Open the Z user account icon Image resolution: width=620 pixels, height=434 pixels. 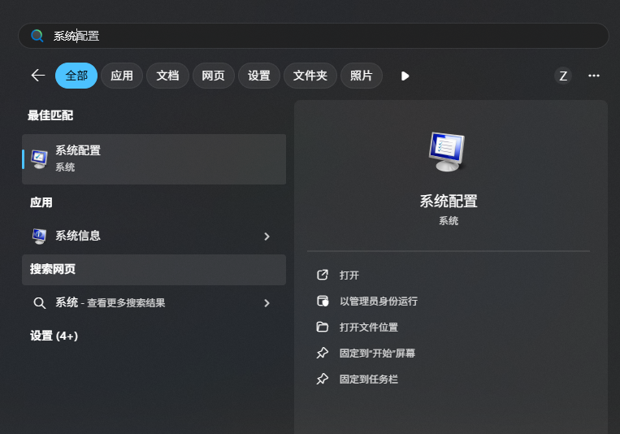[563, 76]
